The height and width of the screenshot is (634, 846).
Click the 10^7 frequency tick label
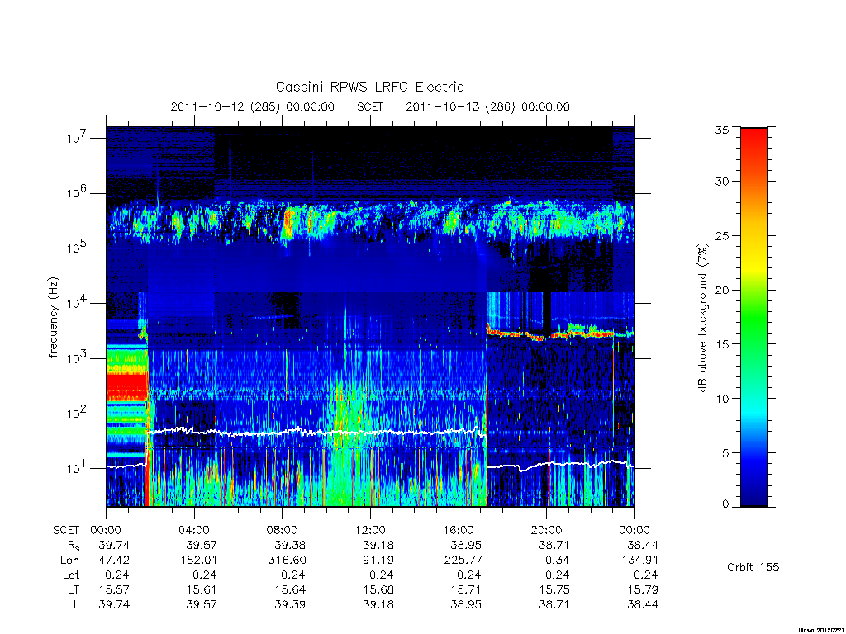[77, 138]
